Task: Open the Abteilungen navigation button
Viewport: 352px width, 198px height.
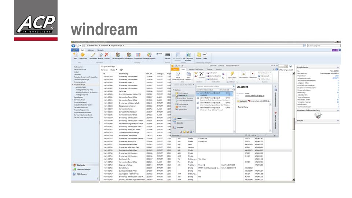Action: pyautogui.click(x=85, y=174)
